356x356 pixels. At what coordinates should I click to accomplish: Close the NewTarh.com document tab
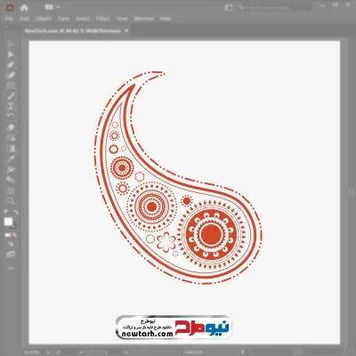(x=126, y=30)
